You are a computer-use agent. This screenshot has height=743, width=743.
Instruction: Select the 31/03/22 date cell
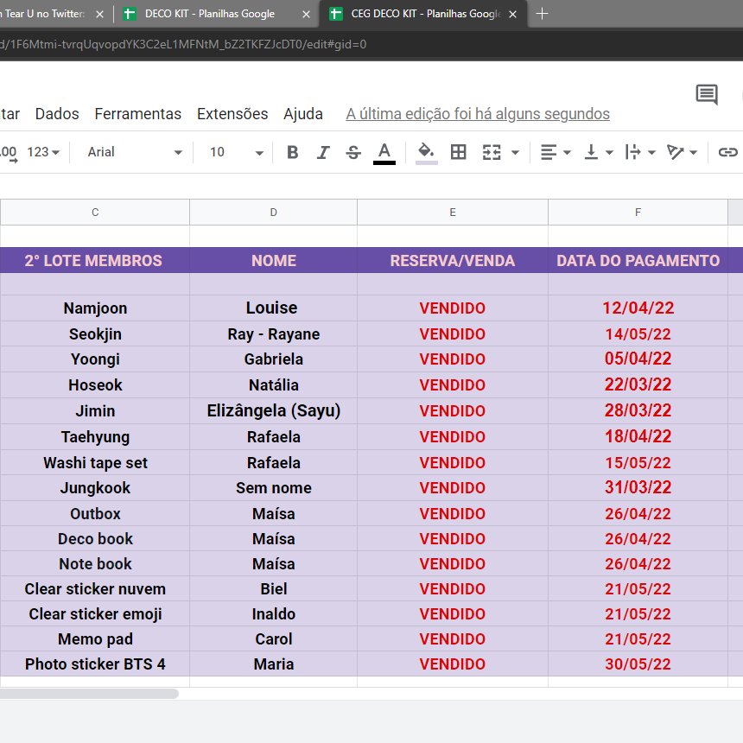[638, 488]
